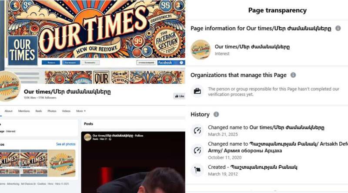Click name-change icon for October 11, 2020 entry
348x193 pixels.
coord(197,150)
